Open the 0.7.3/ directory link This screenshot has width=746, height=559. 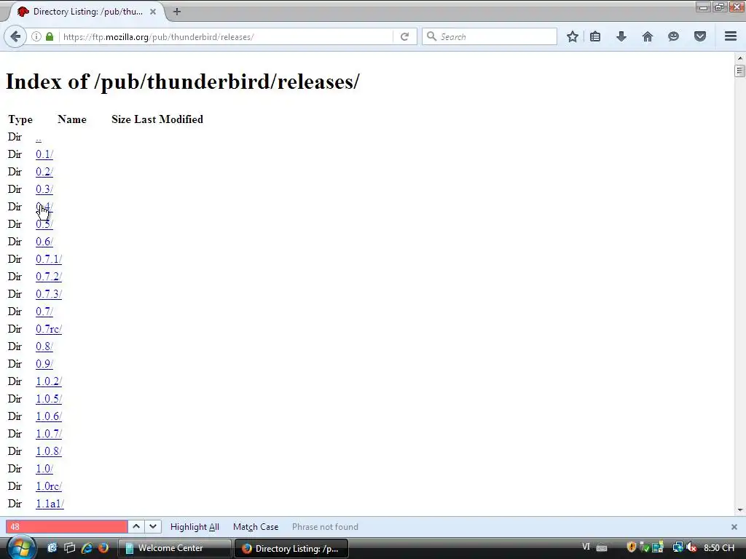(x=49, y=294)
